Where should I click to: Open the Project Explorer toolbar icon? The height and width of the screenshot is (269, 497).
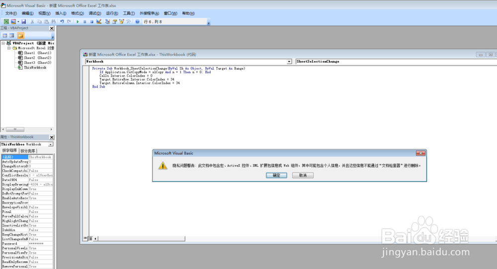coord(107,21)
